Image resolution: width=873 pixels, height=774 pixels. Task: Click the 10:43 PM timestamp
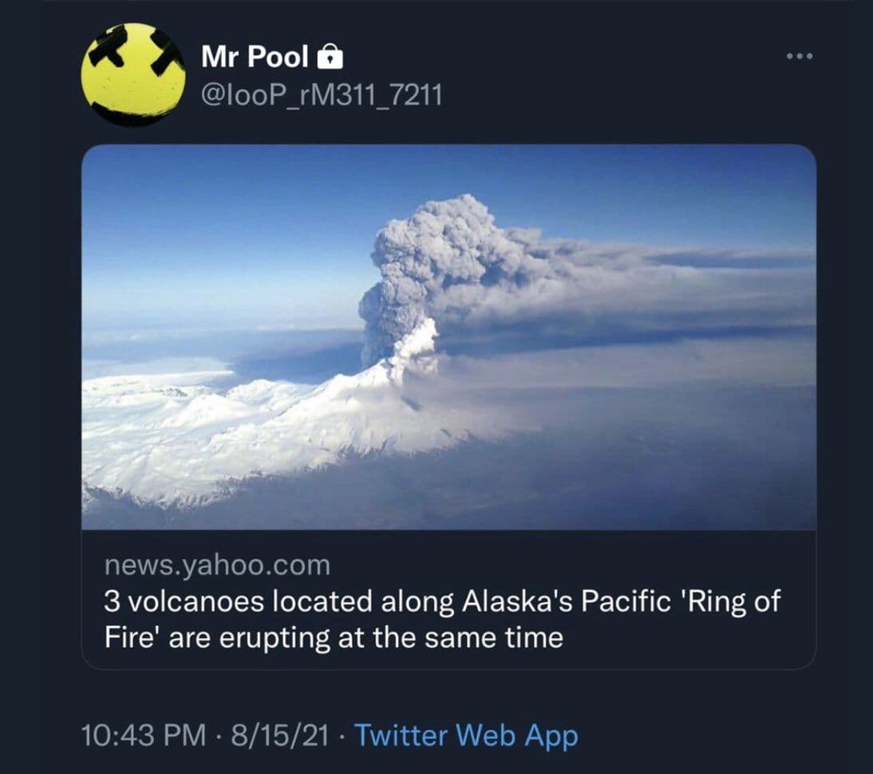(x=143, y=736)
